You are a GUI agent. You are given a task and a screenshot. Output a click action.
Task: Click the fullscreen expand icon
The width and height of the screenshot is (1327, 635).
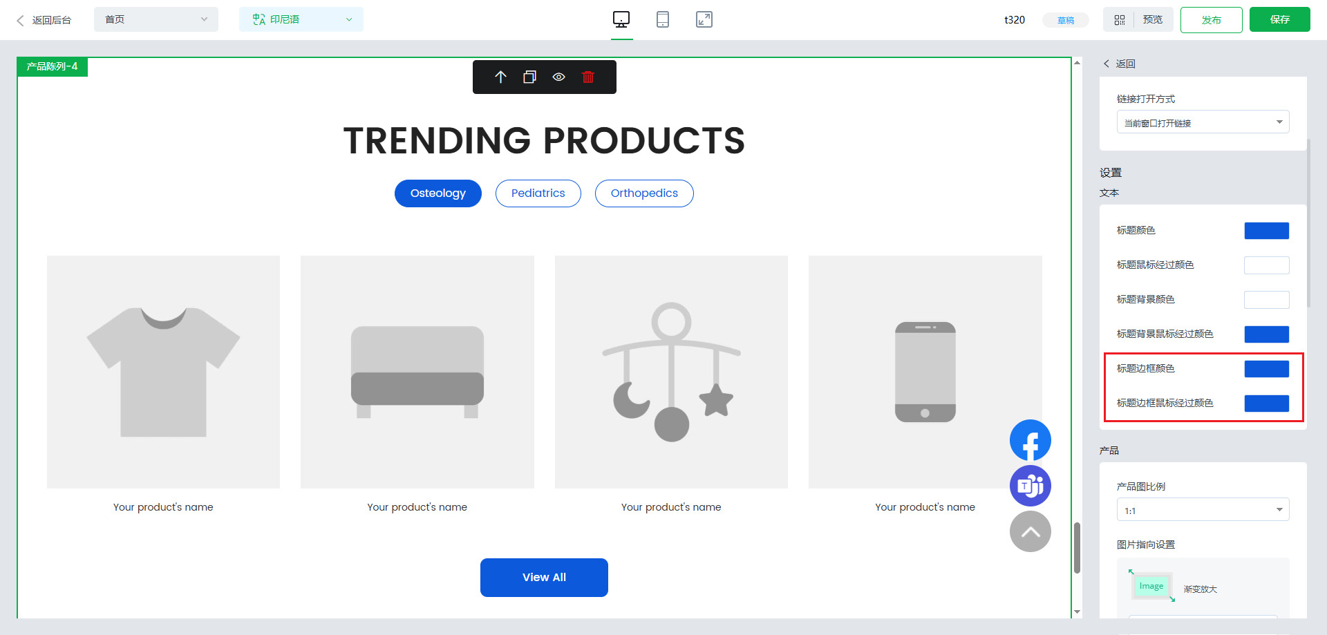pyautogui.click(x=704, y=20)
